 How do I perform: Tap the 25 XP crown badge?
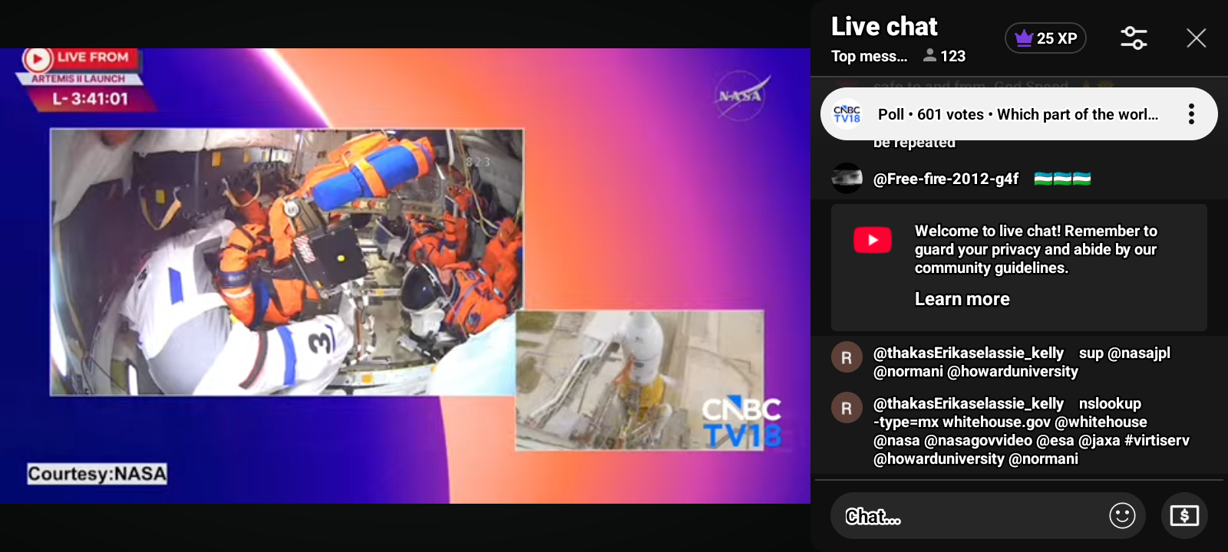(x=1045, y=38)
